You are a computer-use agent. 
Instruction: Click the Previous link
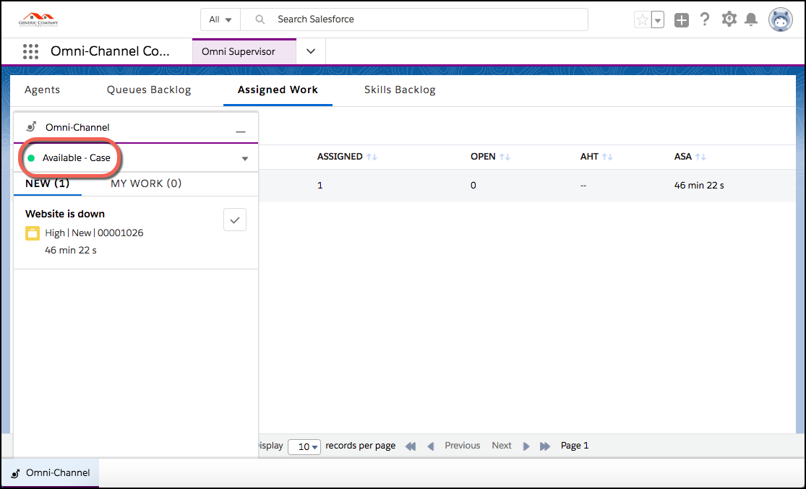pos(462,446)
